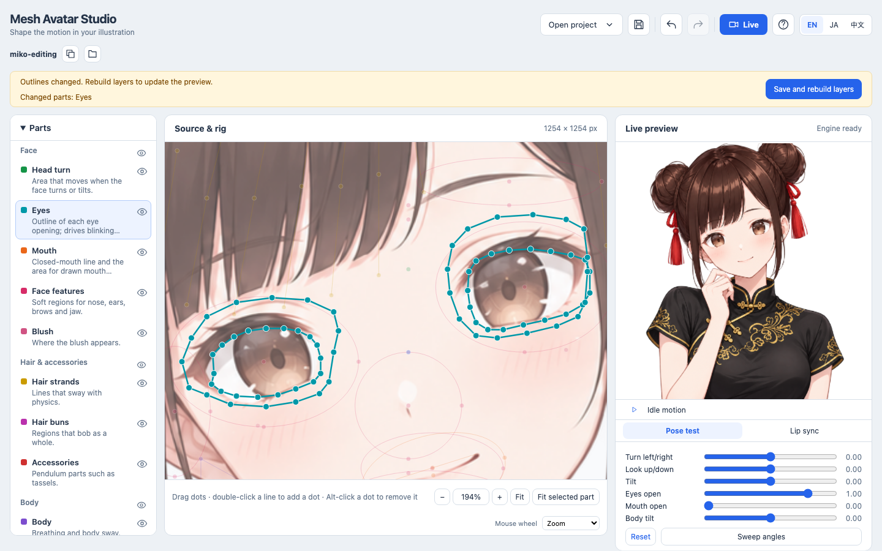Zoom out with the minus button
Viewport: 882px width, 551px height.
pyautogui.click(x=442, y=497)
